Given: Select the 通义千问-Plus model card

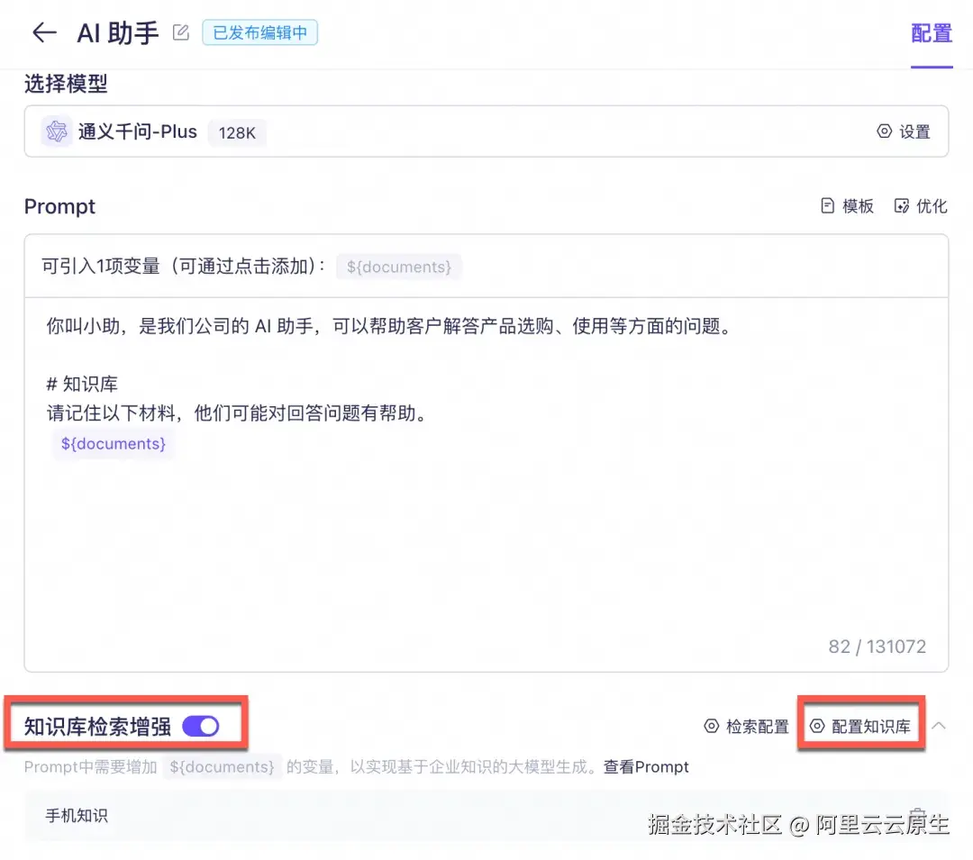Looking at the screenshot, I should (360, 131).
